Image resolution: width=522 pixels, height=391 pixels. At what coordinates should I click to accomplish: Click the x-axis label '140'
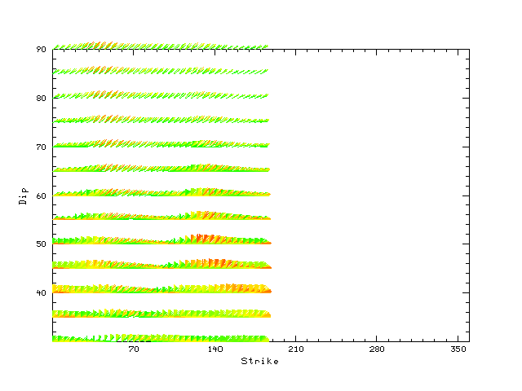tap(215, 349)
